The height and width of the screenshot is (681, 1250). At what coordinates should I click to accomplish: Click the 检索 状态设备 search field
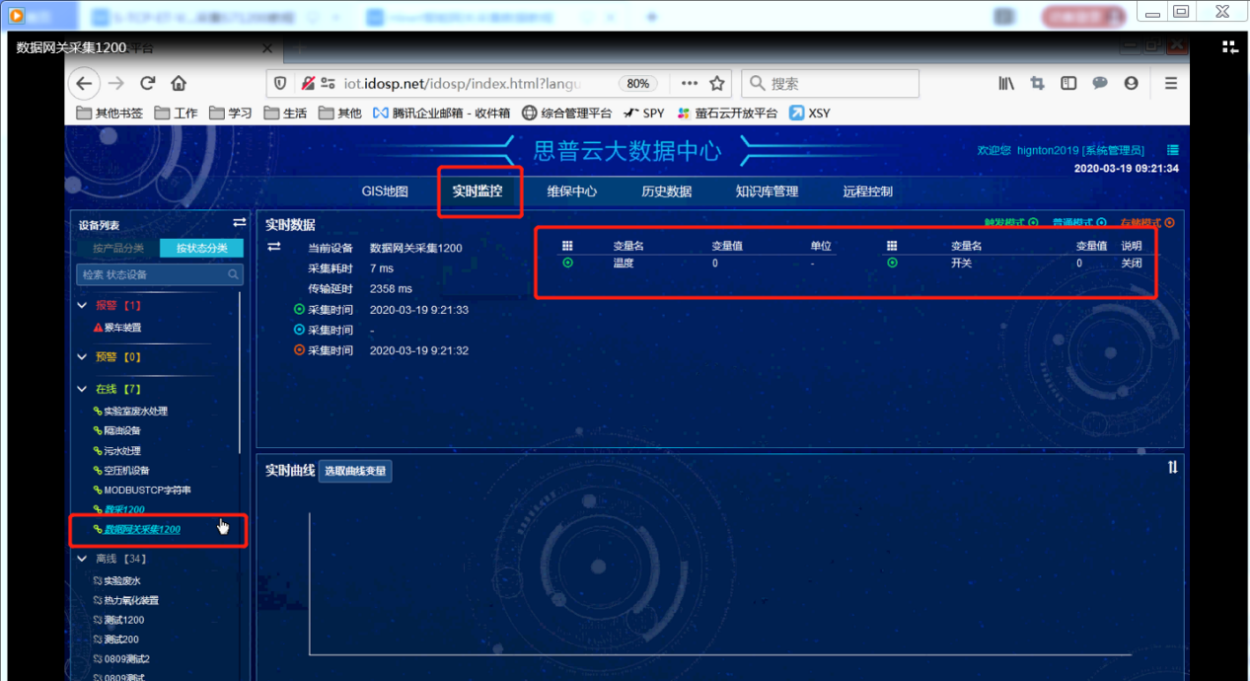tap(152, 274)
